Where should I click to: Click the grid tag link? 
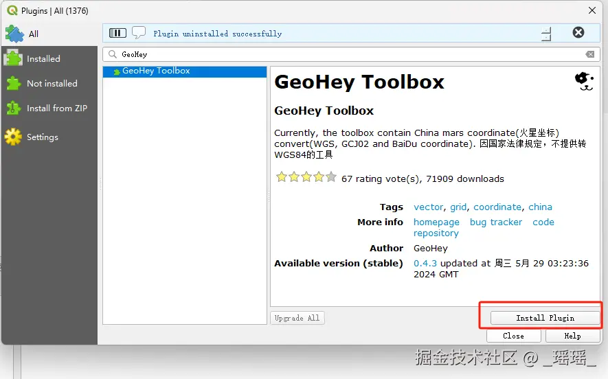(x=458, y=207)
